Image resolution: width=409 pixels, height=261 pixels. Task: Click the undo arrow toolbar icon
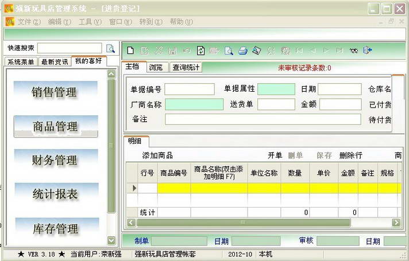tap(186, 50)
